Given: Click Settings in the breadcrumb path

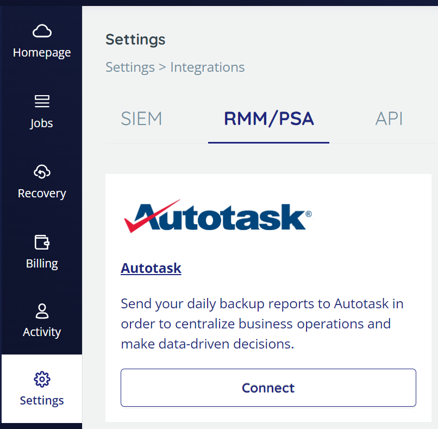Looking at the screenshot, I should pos(130,67).
